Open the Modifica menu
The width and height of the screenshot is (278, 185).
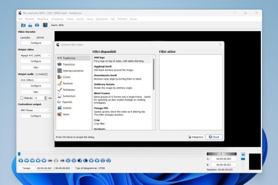42,19
